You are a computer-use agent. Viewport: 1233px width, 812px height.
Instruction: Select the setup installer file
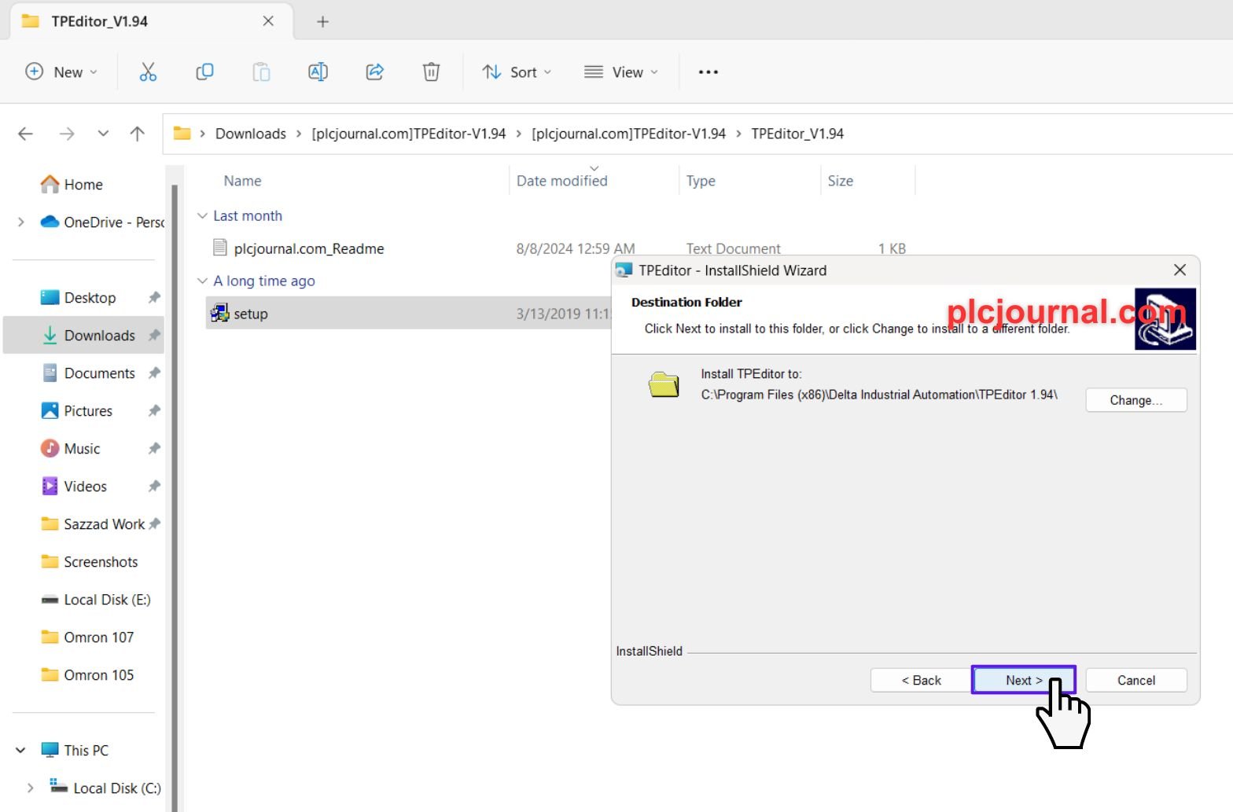click(x=409, y=314)
